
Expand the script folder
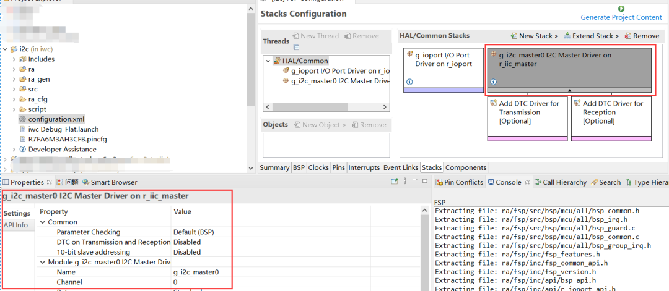click(14, 109)
